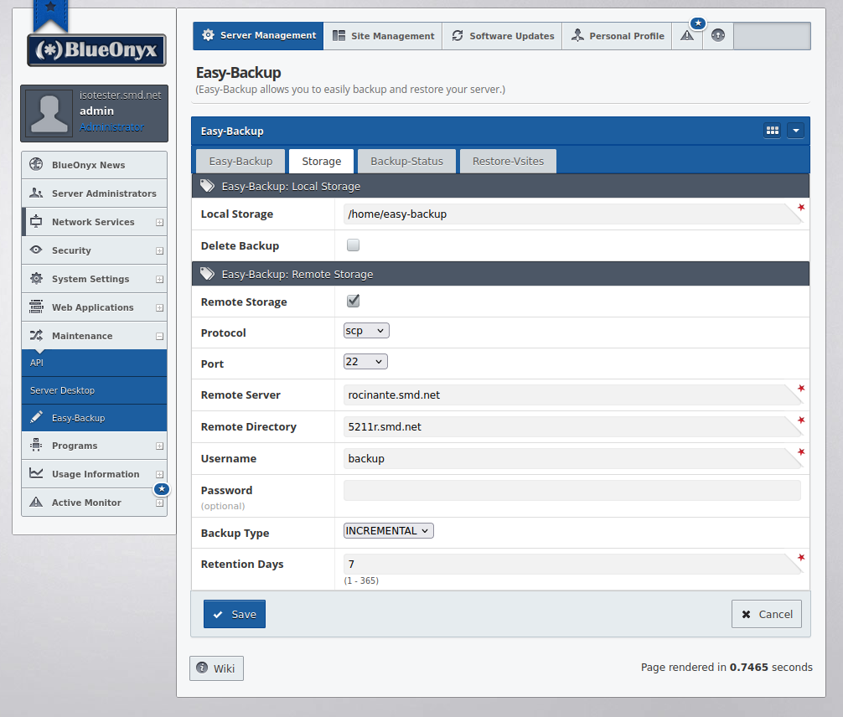Open the Port dropdown showing 22
Image resolution: width=843 pixels, height=717 pixels.
coord(365,362)
